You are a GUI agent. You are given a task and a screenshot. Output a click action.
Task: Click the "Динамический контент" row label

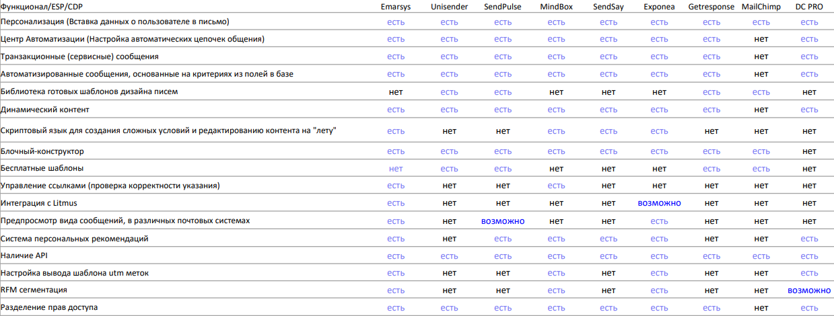[x=45, y=109]
